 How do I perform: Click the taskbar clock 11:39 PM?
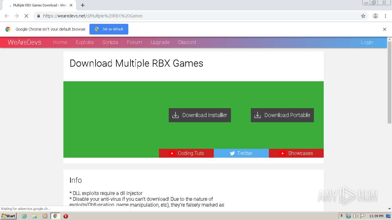(x=376, y=216)
